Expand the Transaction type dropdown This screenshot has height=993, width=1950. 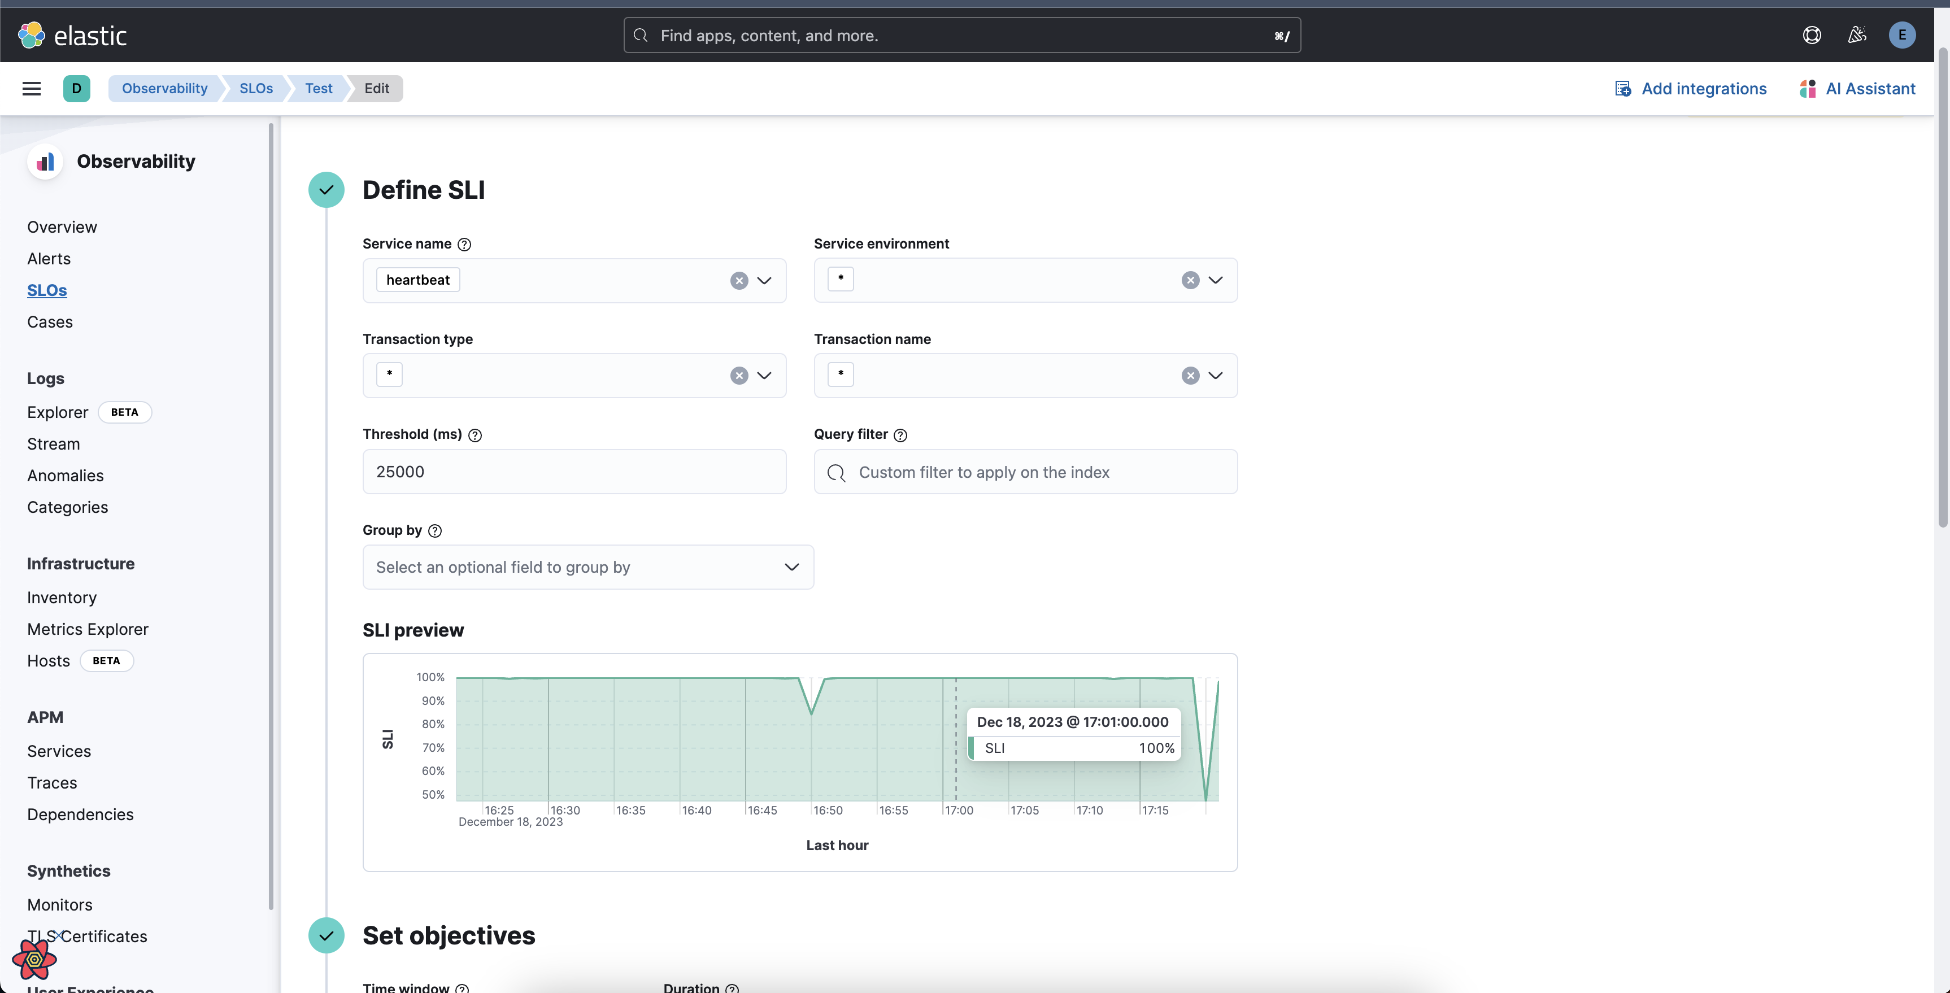pyautogui.click(x=764, y=376)
